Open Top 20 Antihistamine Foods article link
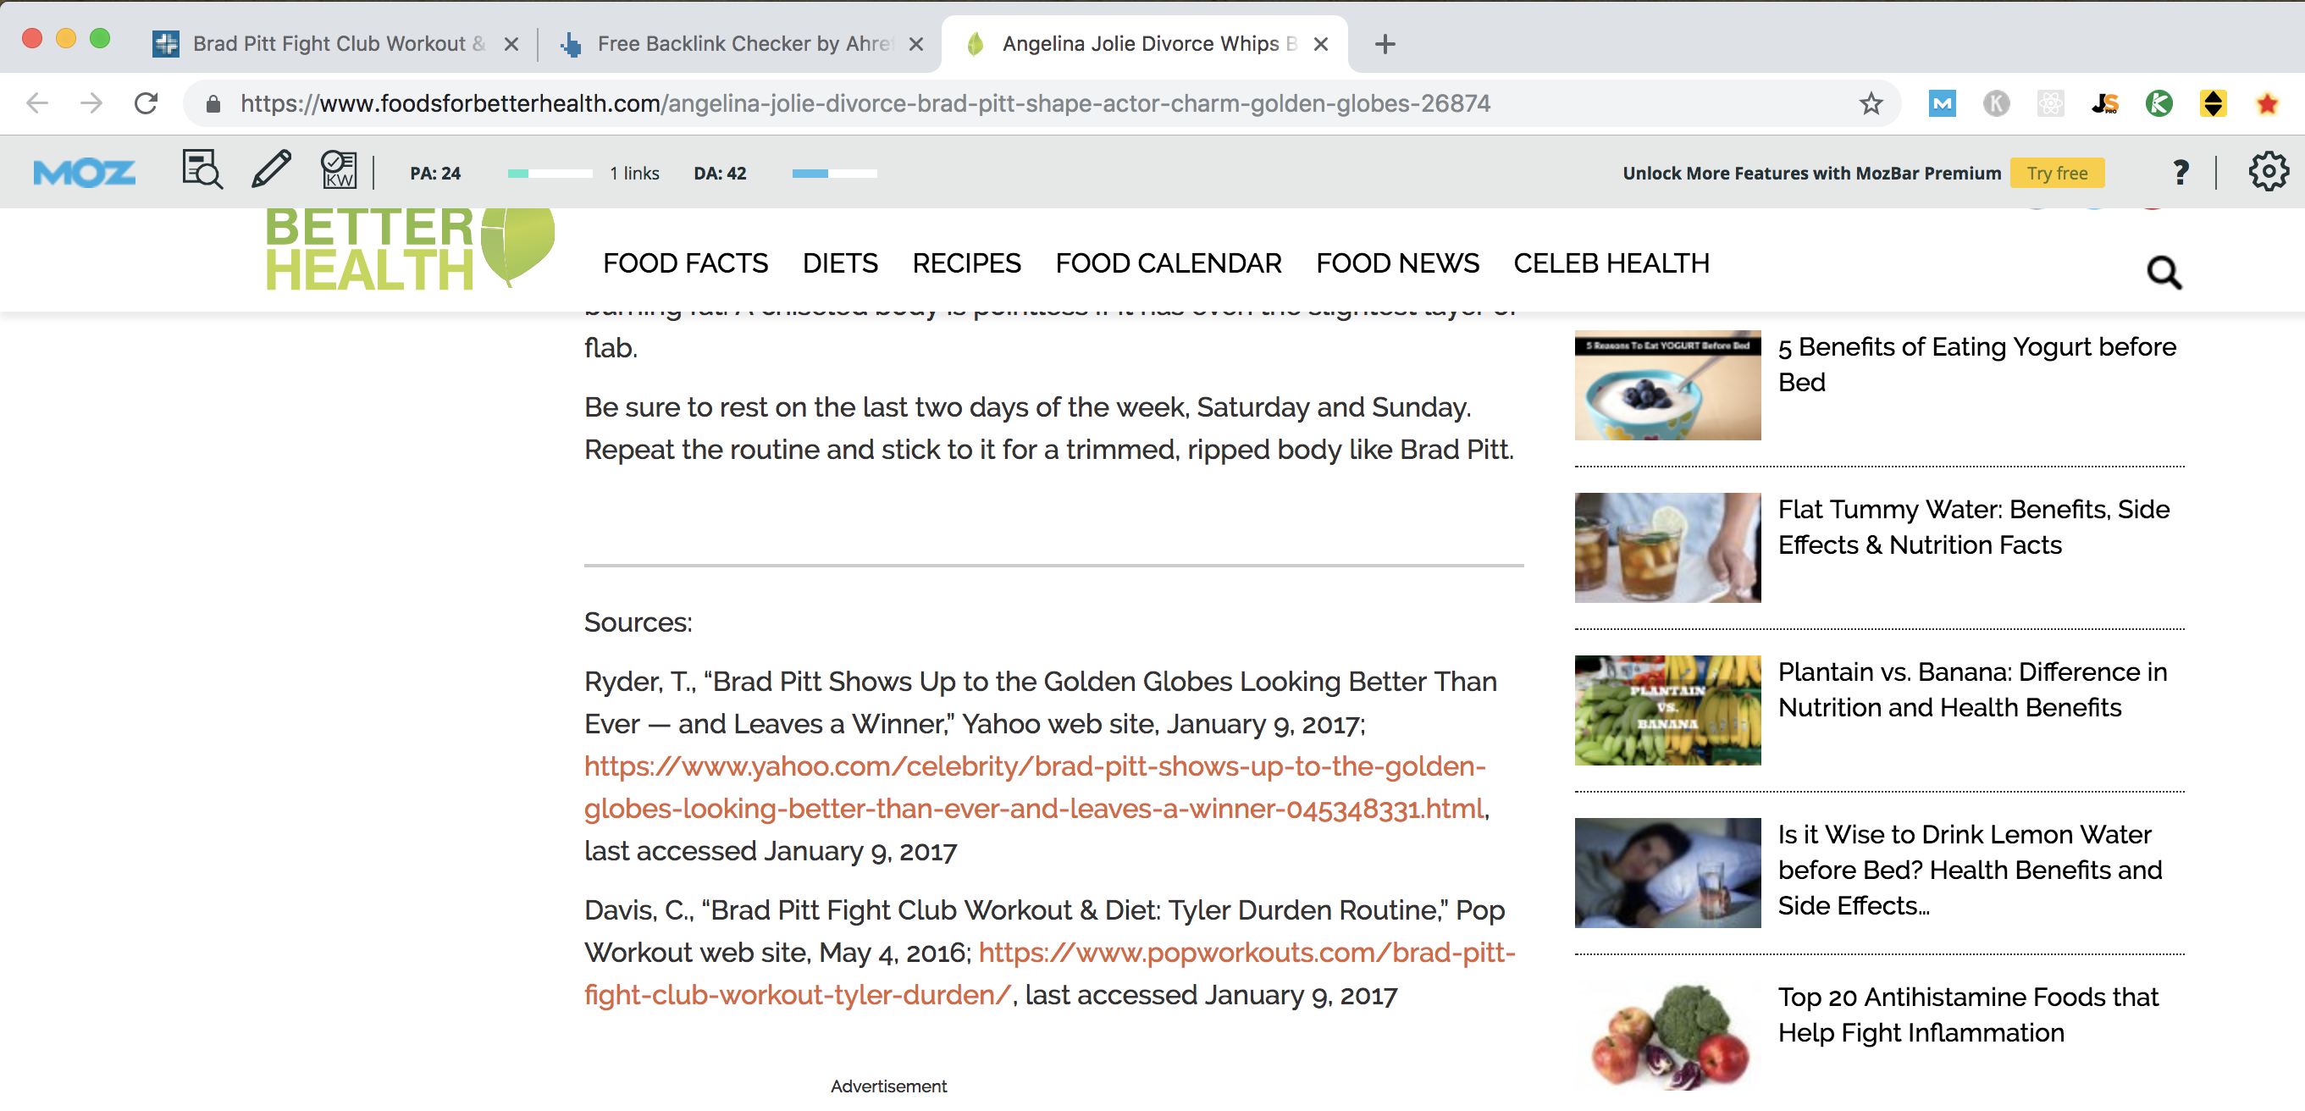The width and height of the screenshot is (2305, 1111). tap(1968, 1014)
